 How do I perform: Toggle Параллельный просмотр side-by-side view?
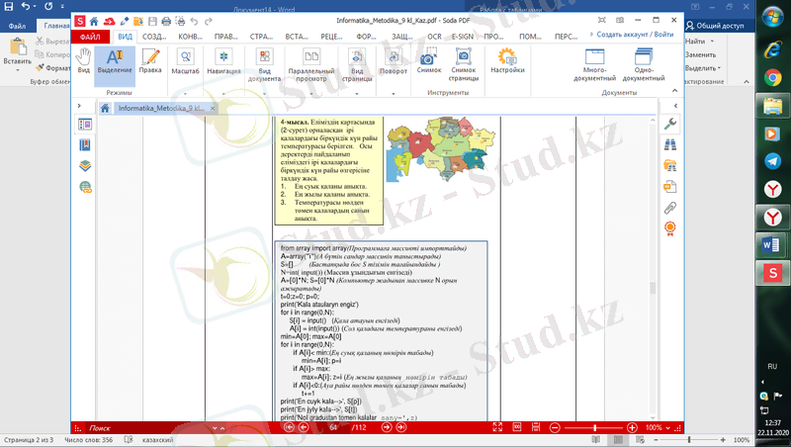(x=311, y=62)
